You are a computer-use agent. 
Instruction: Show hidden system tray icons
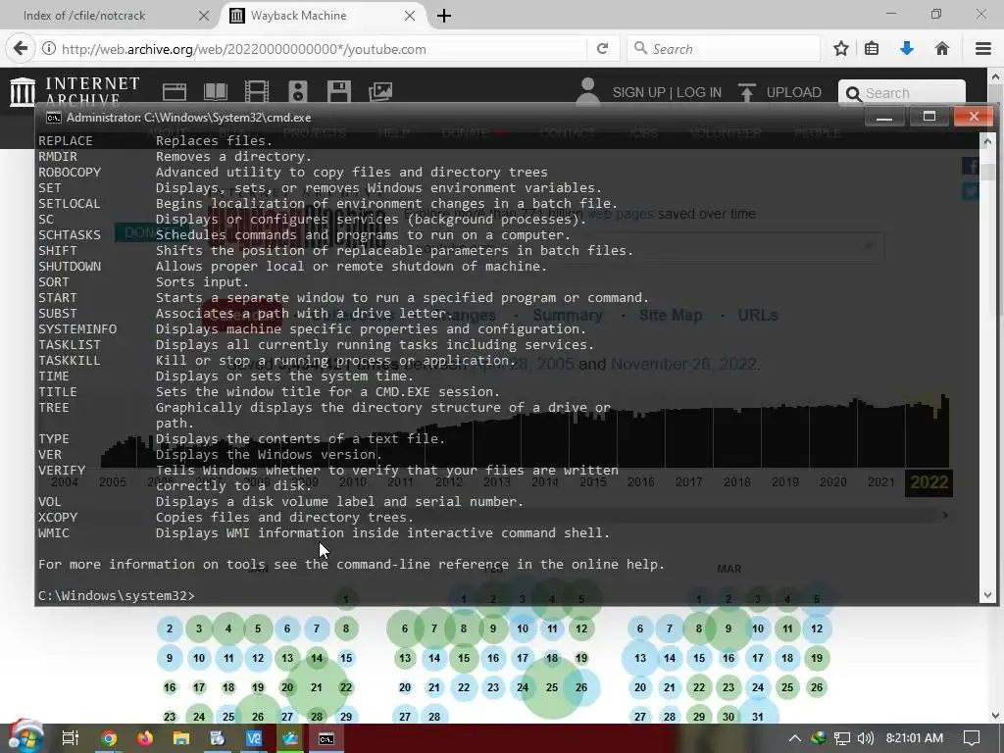click(794, 738)
